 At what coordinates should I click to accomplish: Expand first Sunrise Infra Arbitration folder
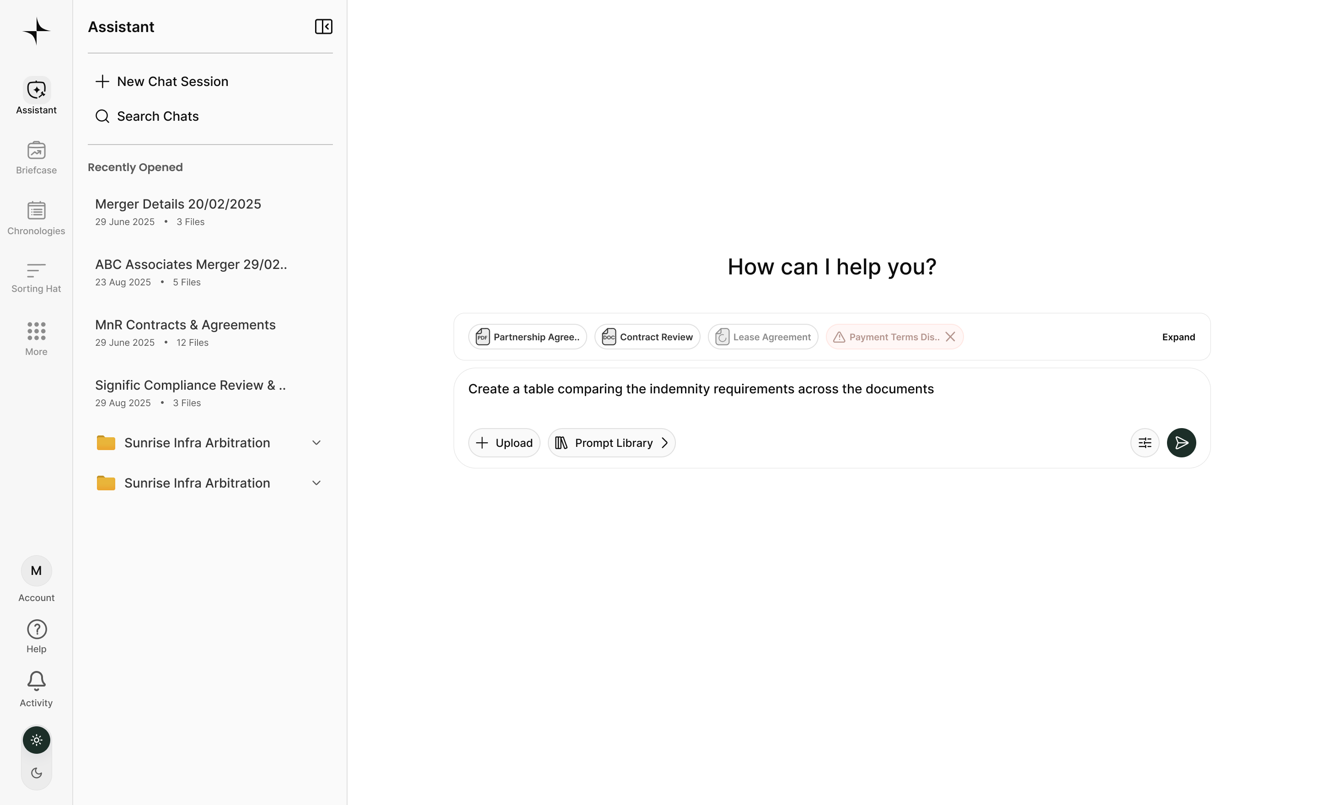click(316, 443)
